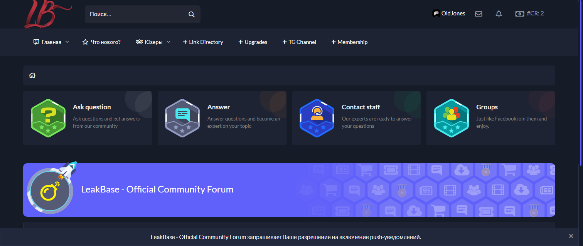The height and width of the screenshot is (246, 583).
Task: Click 'Just like Facebook join them' description
Action: (x=511, y=122)
